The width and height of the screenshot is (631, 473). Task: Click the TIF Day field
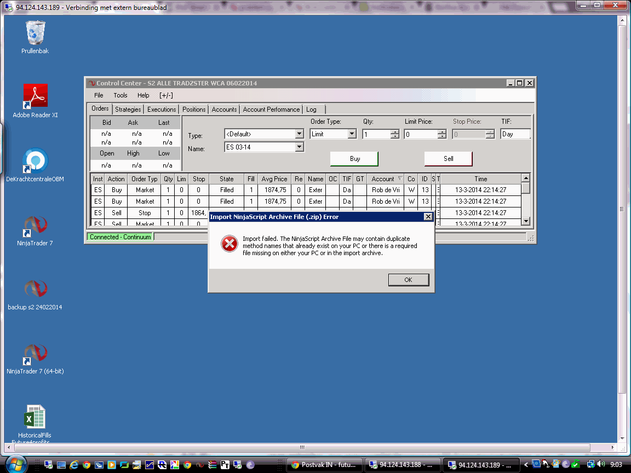click(515, 134)
